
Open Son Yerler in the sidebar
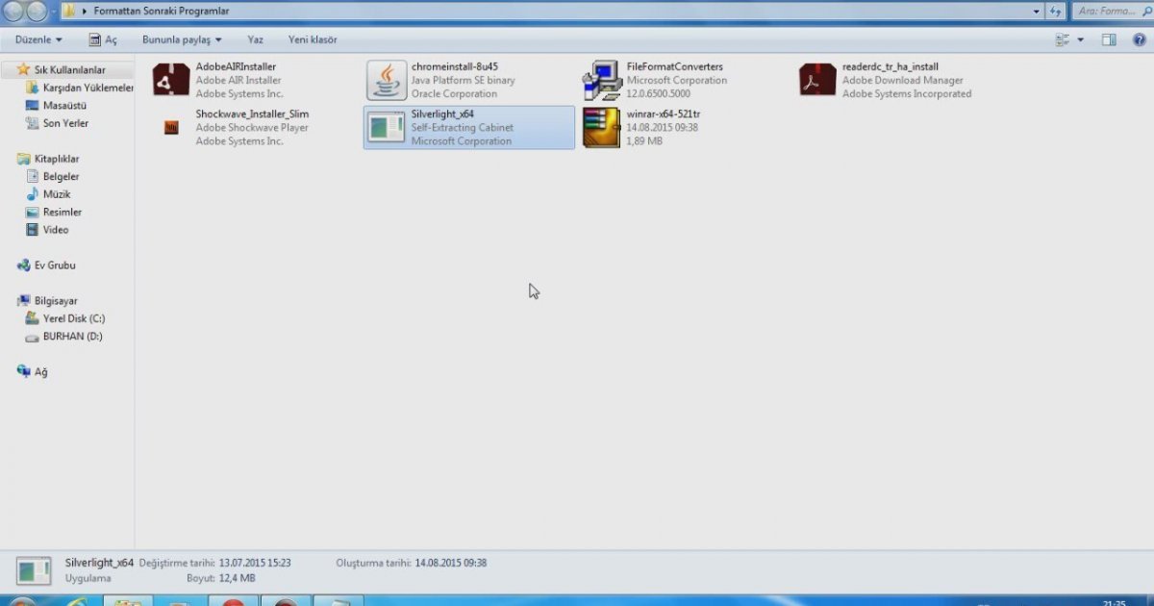pyautogui.click(x=57, y=123)
